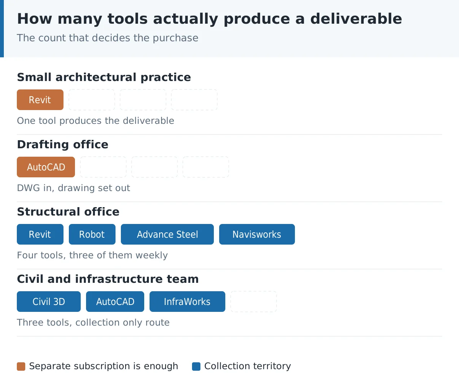Click the heading 'Small architectural practice'
The width and height of the screenshot is (459, 386).
(104, 77)
